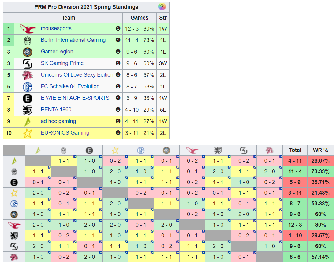Expand info for EURONICS Gaming
The image size is (336, 263).
[118, 133]
